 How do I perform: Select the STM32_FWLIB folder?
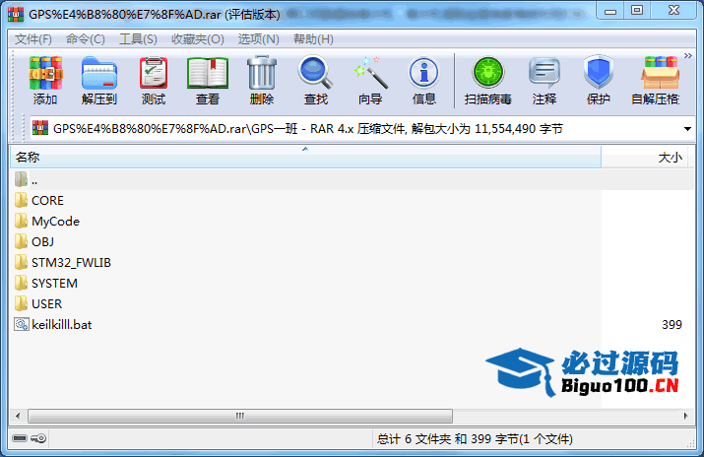point(71,263)
